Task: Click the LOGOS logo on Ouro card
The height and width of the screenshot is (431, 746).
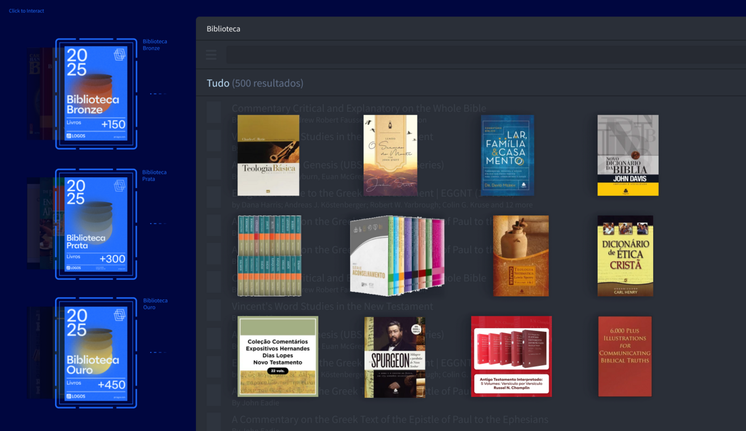Action: (x=76, y=396)
